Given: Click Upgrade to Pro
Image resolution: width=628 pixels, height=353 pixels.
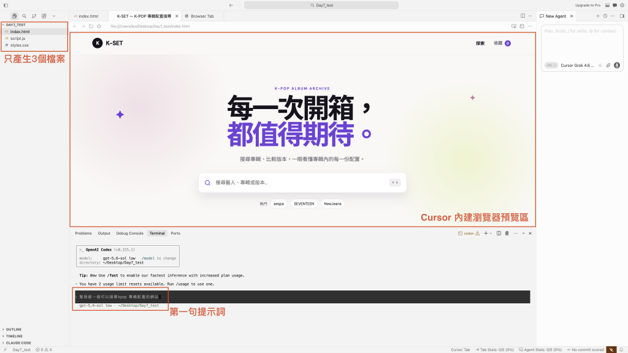Looking at the screenshot, I should (588, 5).
